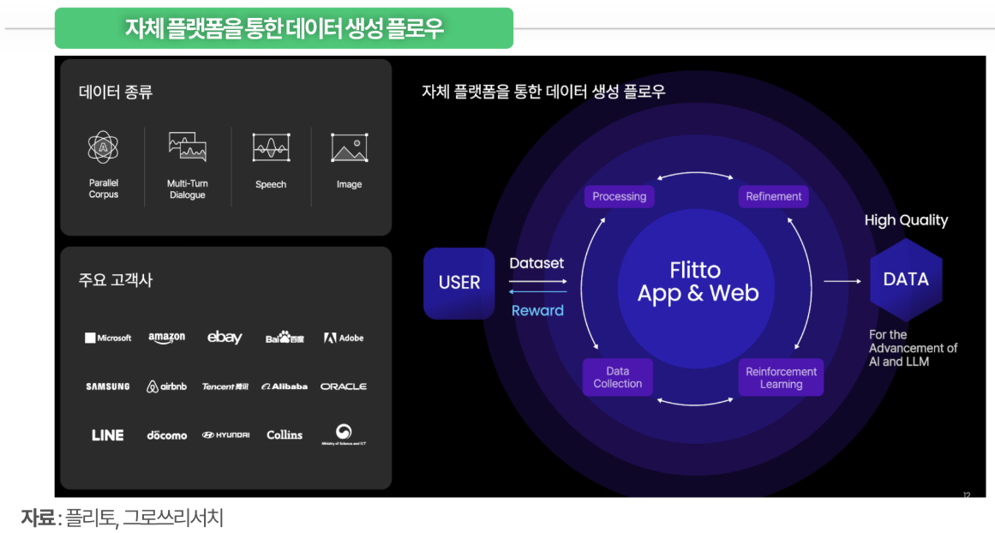Open the Image data type icon
Viewport: 995px width, 533px height.
coord(348,146)
